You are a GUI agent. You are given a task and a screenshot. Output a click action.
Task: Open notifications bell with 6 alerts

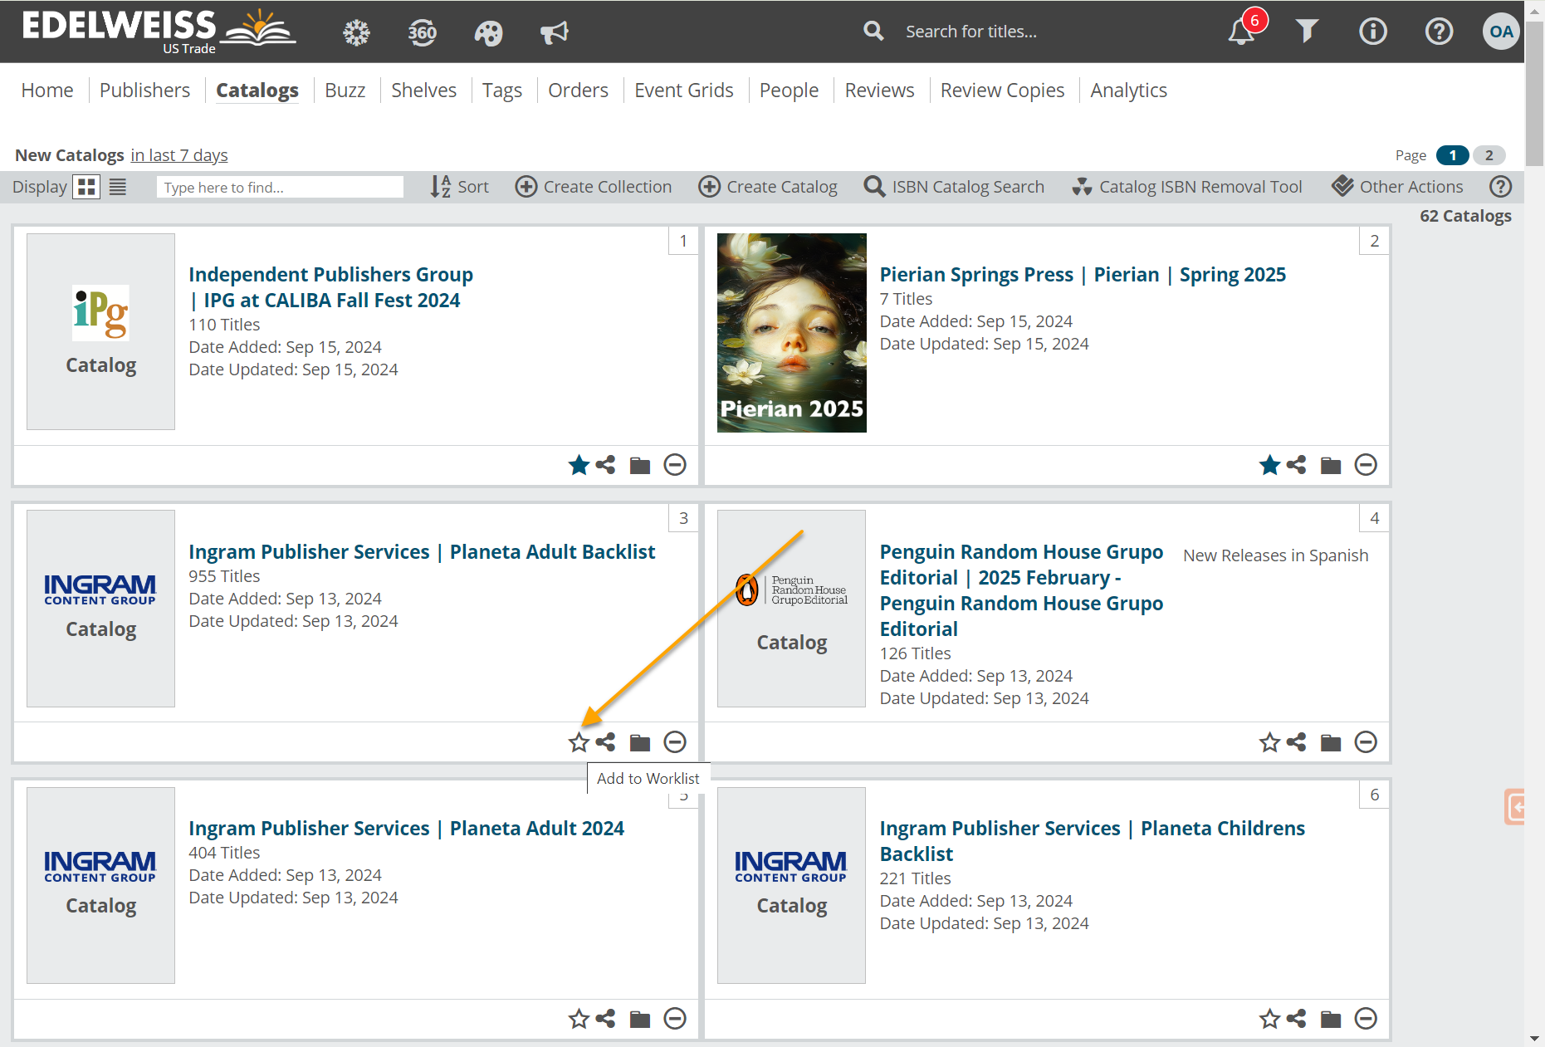(x=1242, y=32)
